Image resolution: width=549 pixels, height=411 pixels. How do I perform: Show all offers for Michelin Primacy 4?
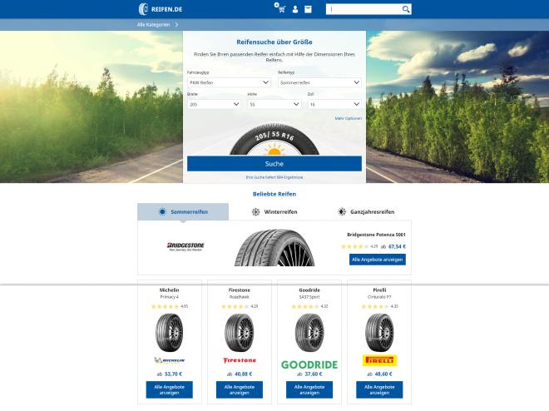pyautogui.click(x=170, y=389)
